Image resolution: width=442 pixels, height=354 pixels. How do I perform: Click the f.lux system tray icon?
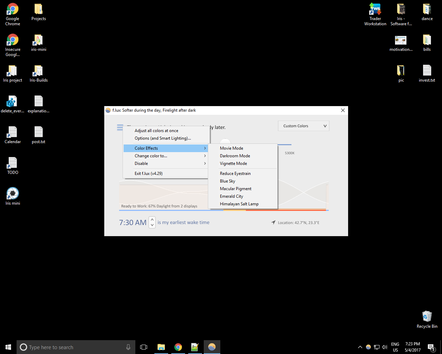click(x=368, y=347)
